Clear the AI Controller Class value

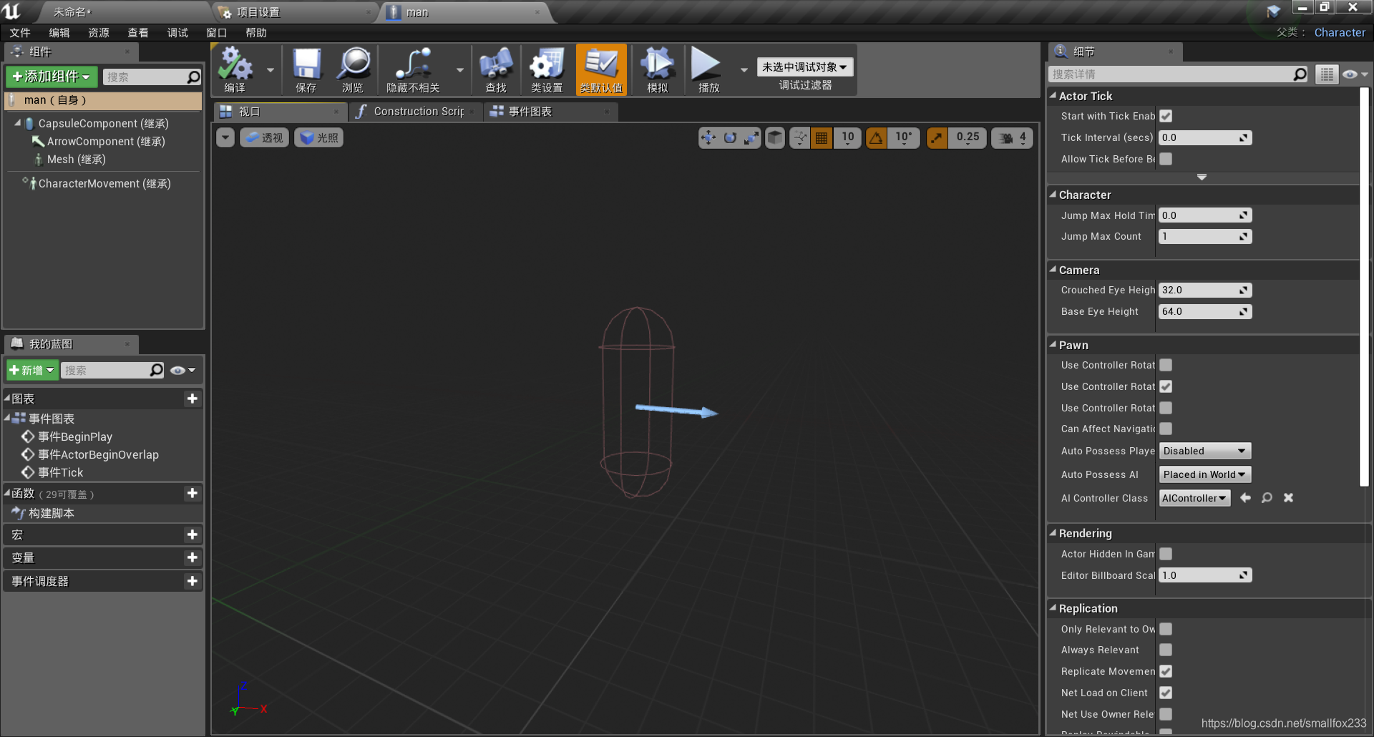(1288, 498)
